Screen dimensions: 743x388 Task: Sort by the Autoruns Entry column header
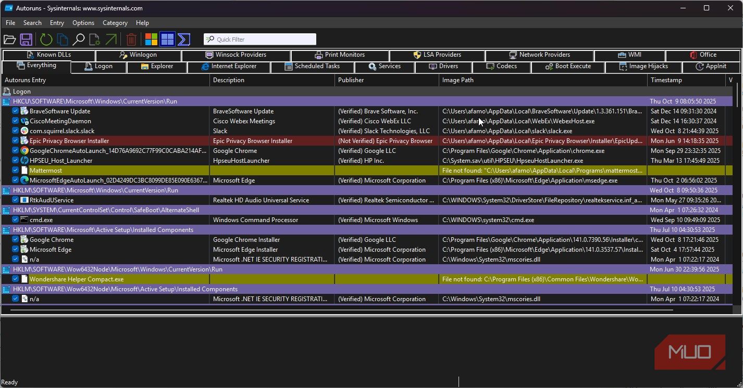105,80
